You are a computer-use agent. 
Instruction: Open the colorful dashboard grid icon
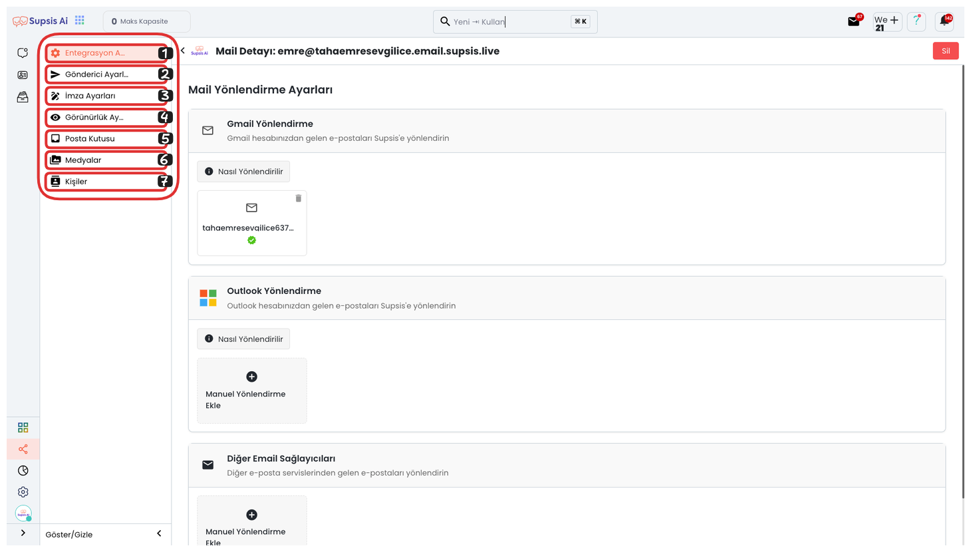(x=23, y=428)
